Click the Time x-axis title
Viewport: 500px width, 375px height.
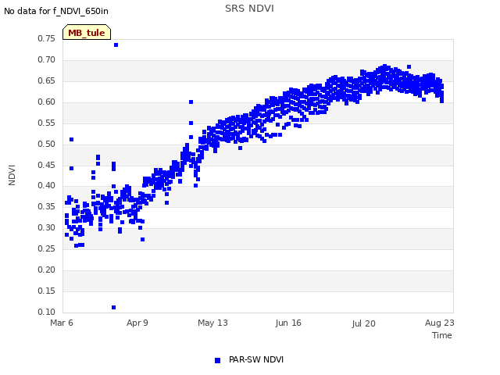pyautogui.click(x=442, y=335)
